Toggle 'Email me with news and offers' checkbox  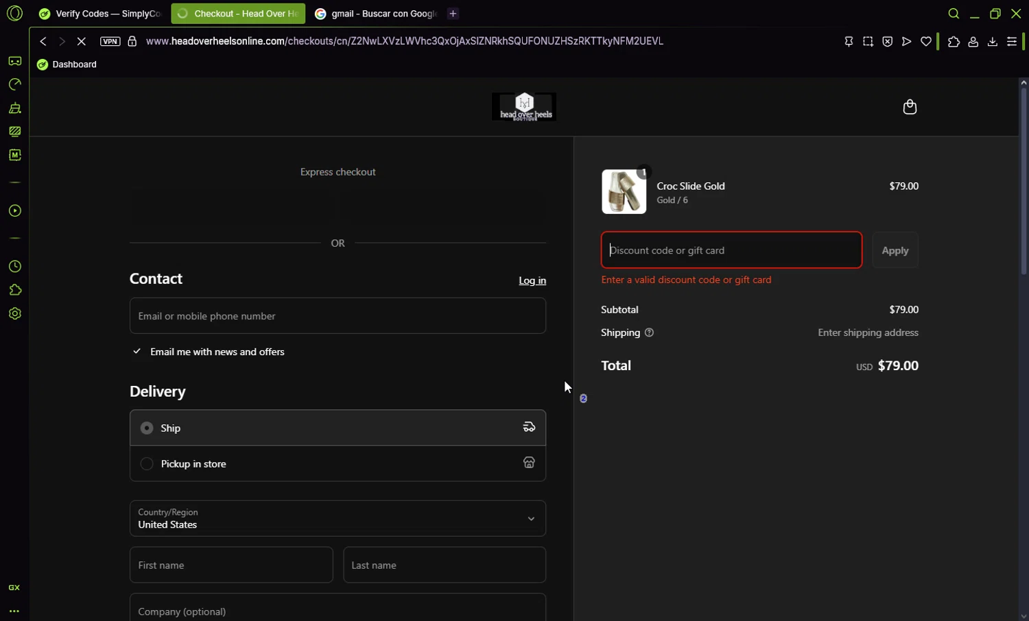137,352
